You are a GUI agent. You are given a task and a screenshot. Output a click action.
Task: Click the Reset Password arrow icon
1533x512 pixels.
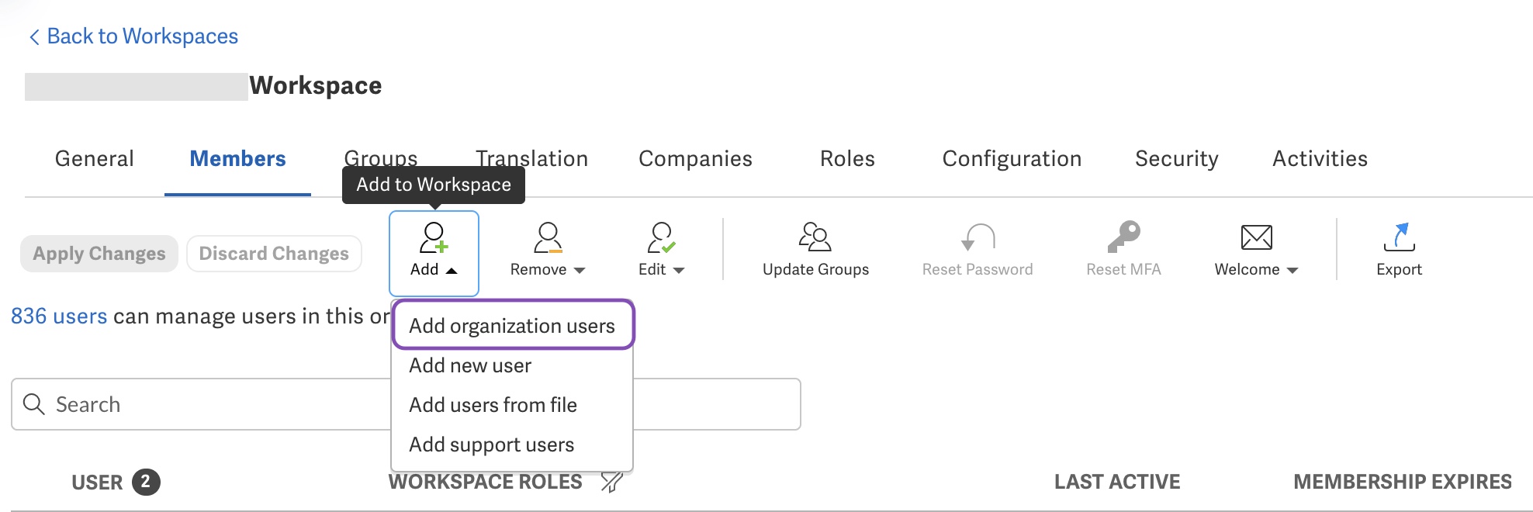[x=978, y=237]
